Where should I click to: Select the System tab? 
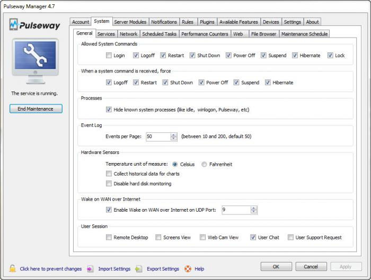[102, 21]
